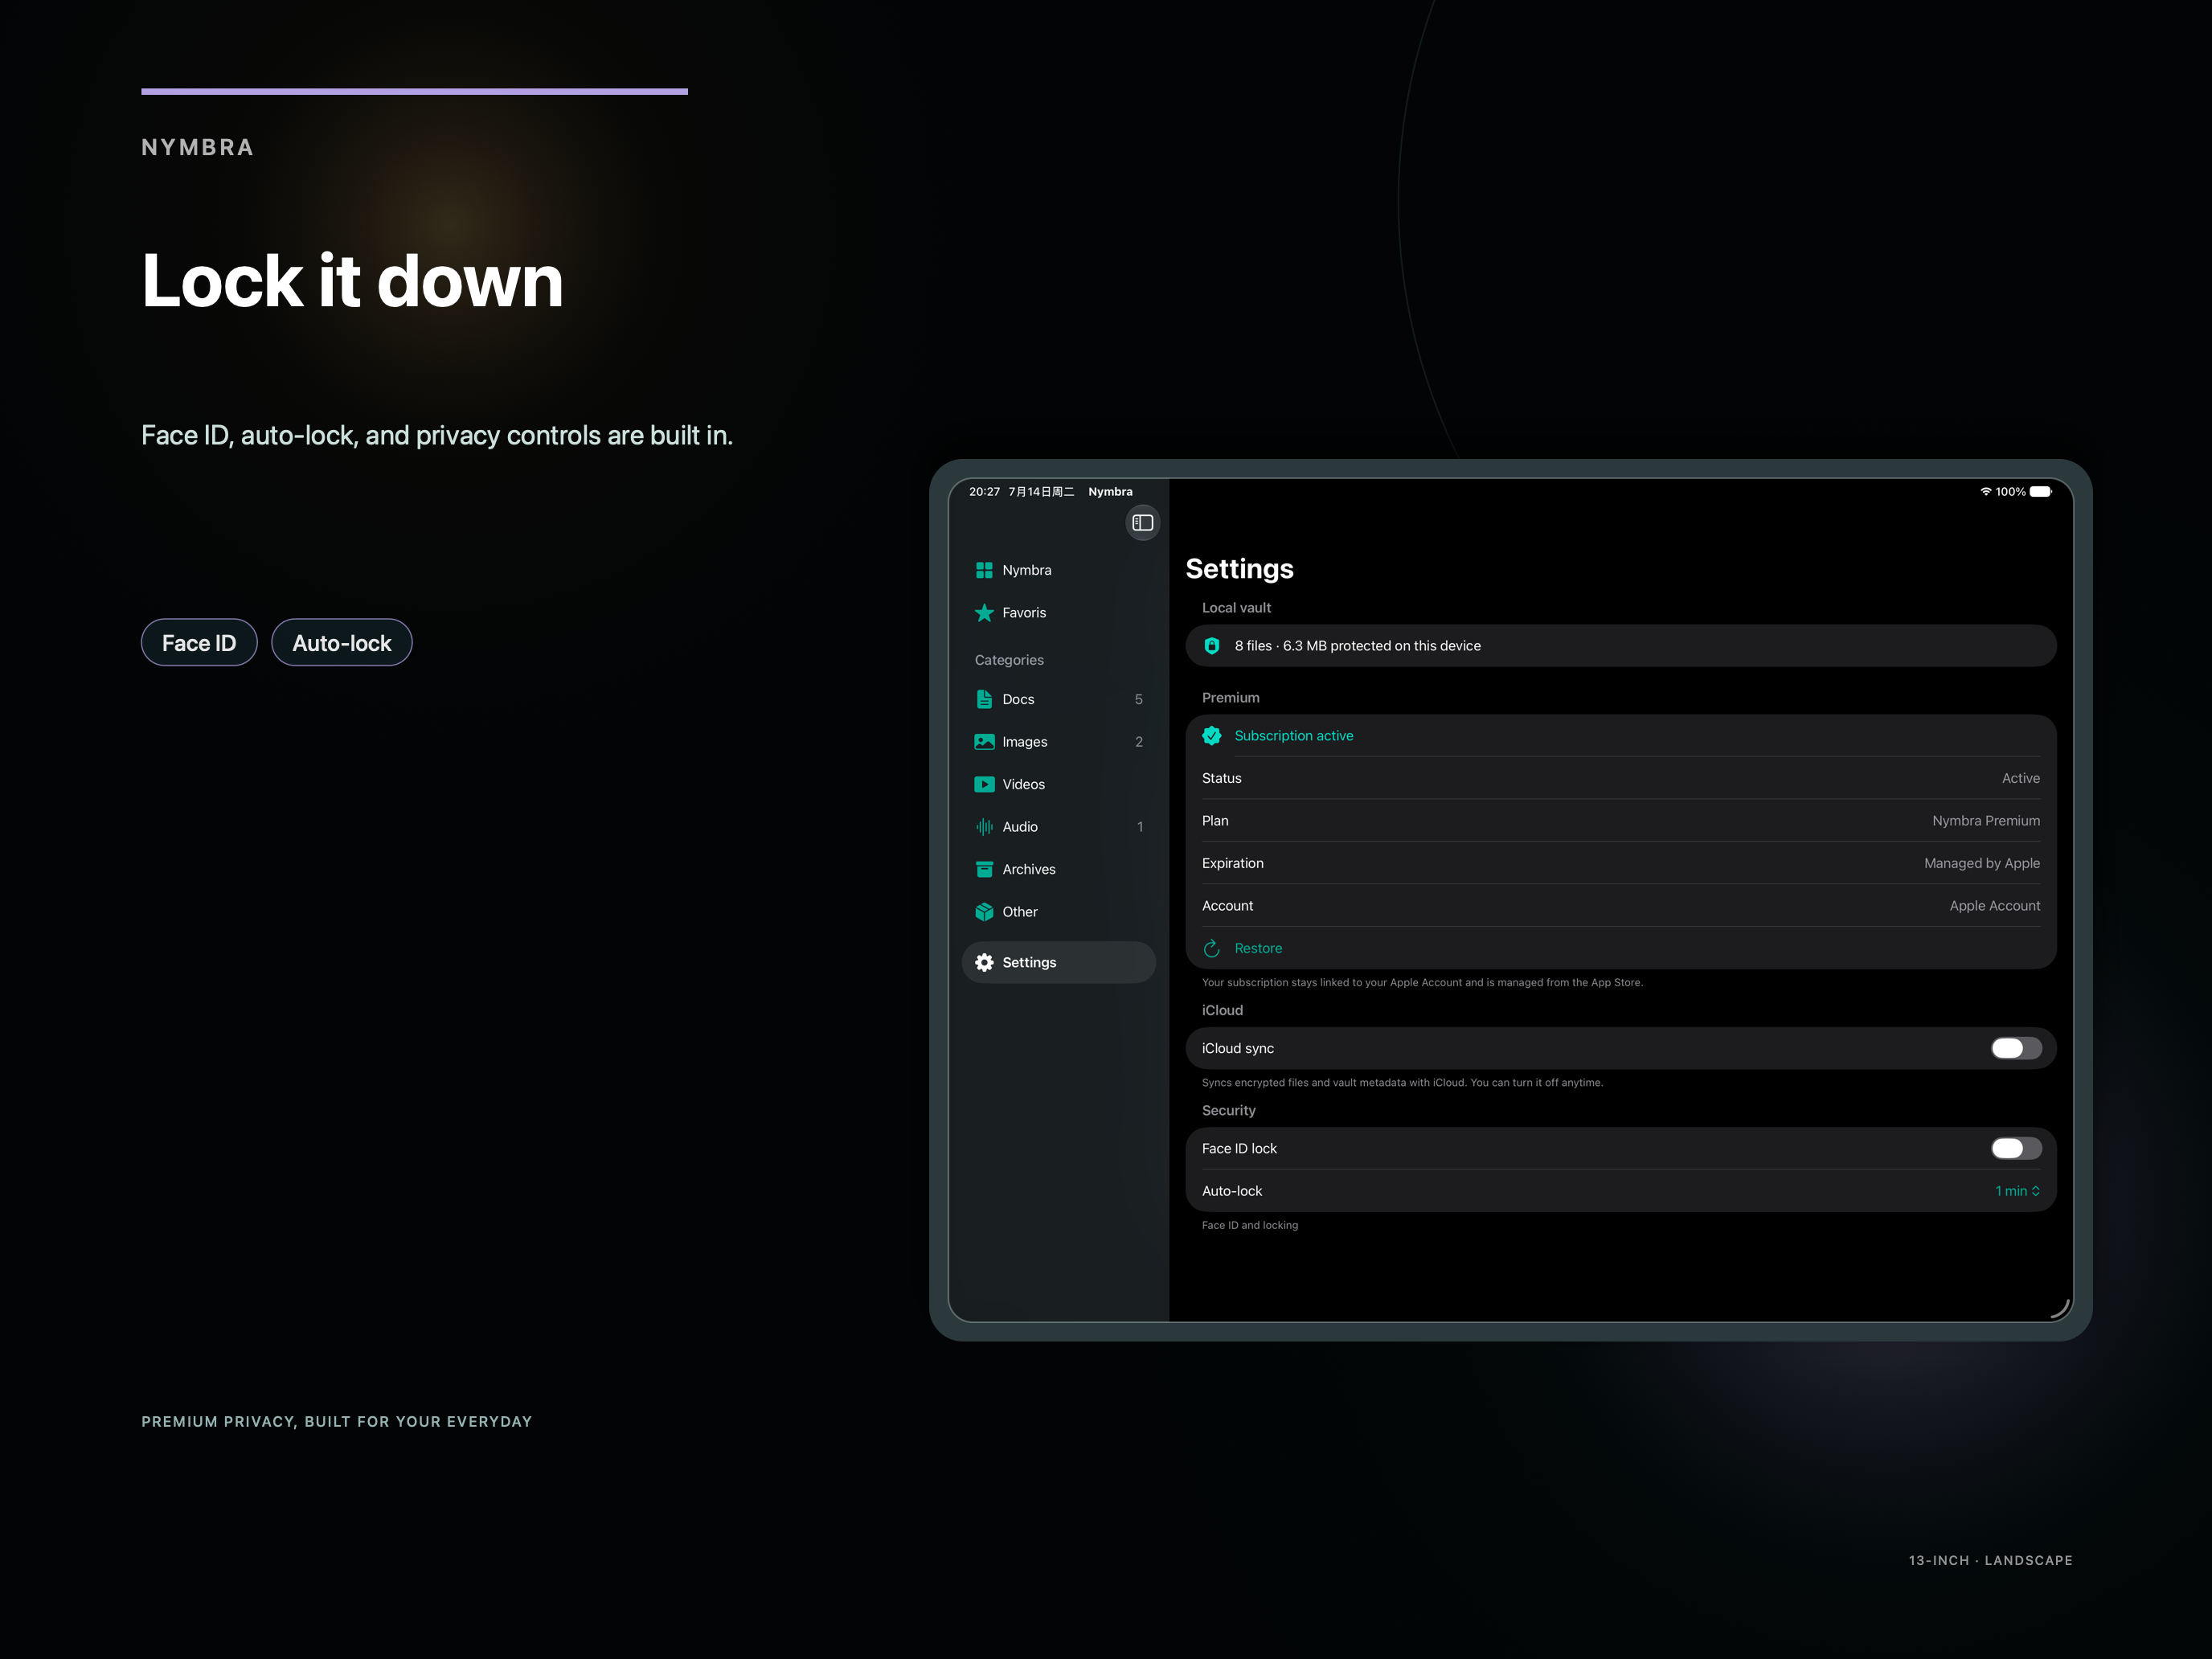
Task: Click the Face ID, auto-lock, privacy controls subtitle
Action: click(437, 435)
